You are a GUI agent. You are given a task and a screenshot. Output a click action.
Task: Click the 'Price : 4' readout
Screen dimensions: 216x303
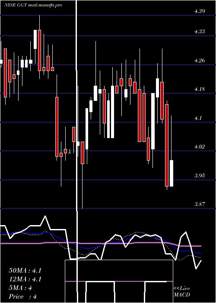22,297
